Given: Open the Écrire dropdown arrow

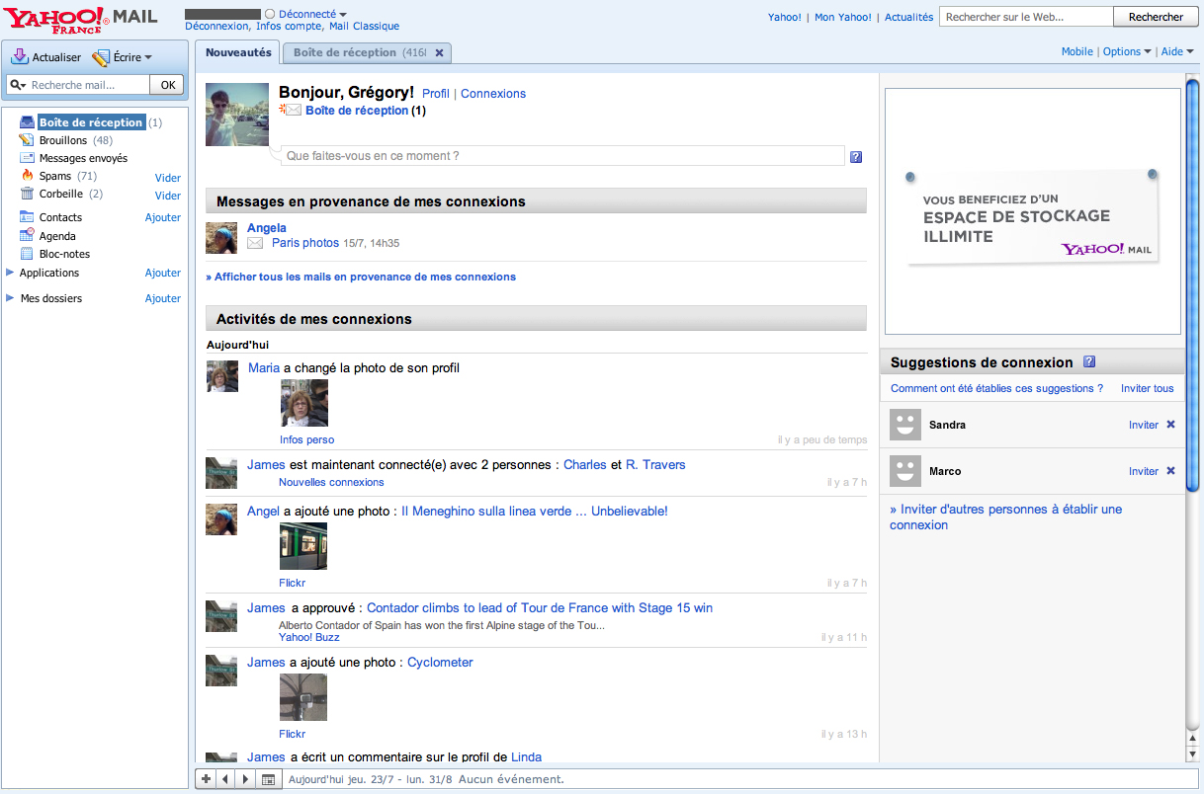Looking at the screenshot, I should [148, 57].
